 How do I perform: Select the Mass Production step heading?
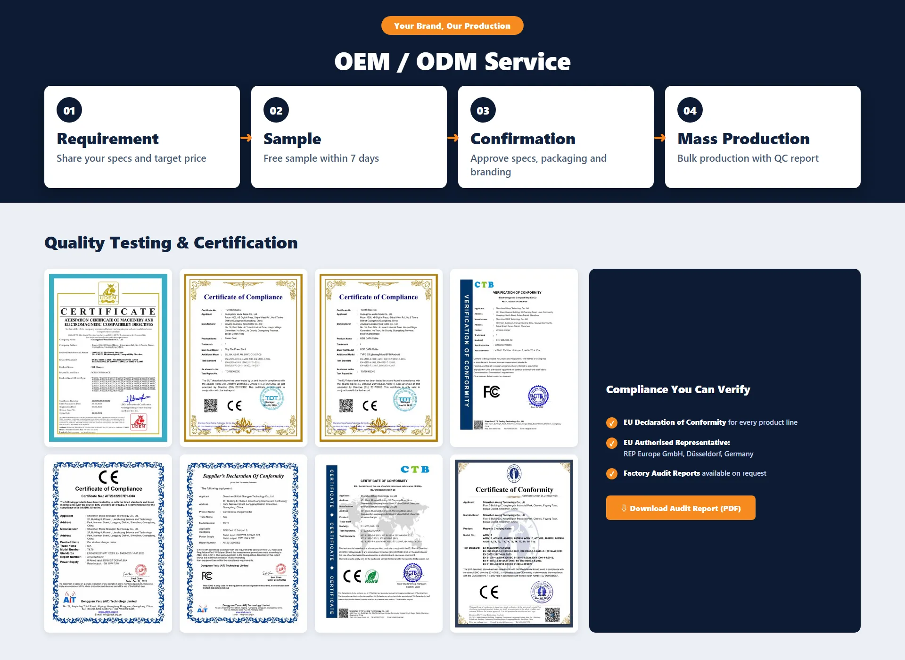[743, 139]
